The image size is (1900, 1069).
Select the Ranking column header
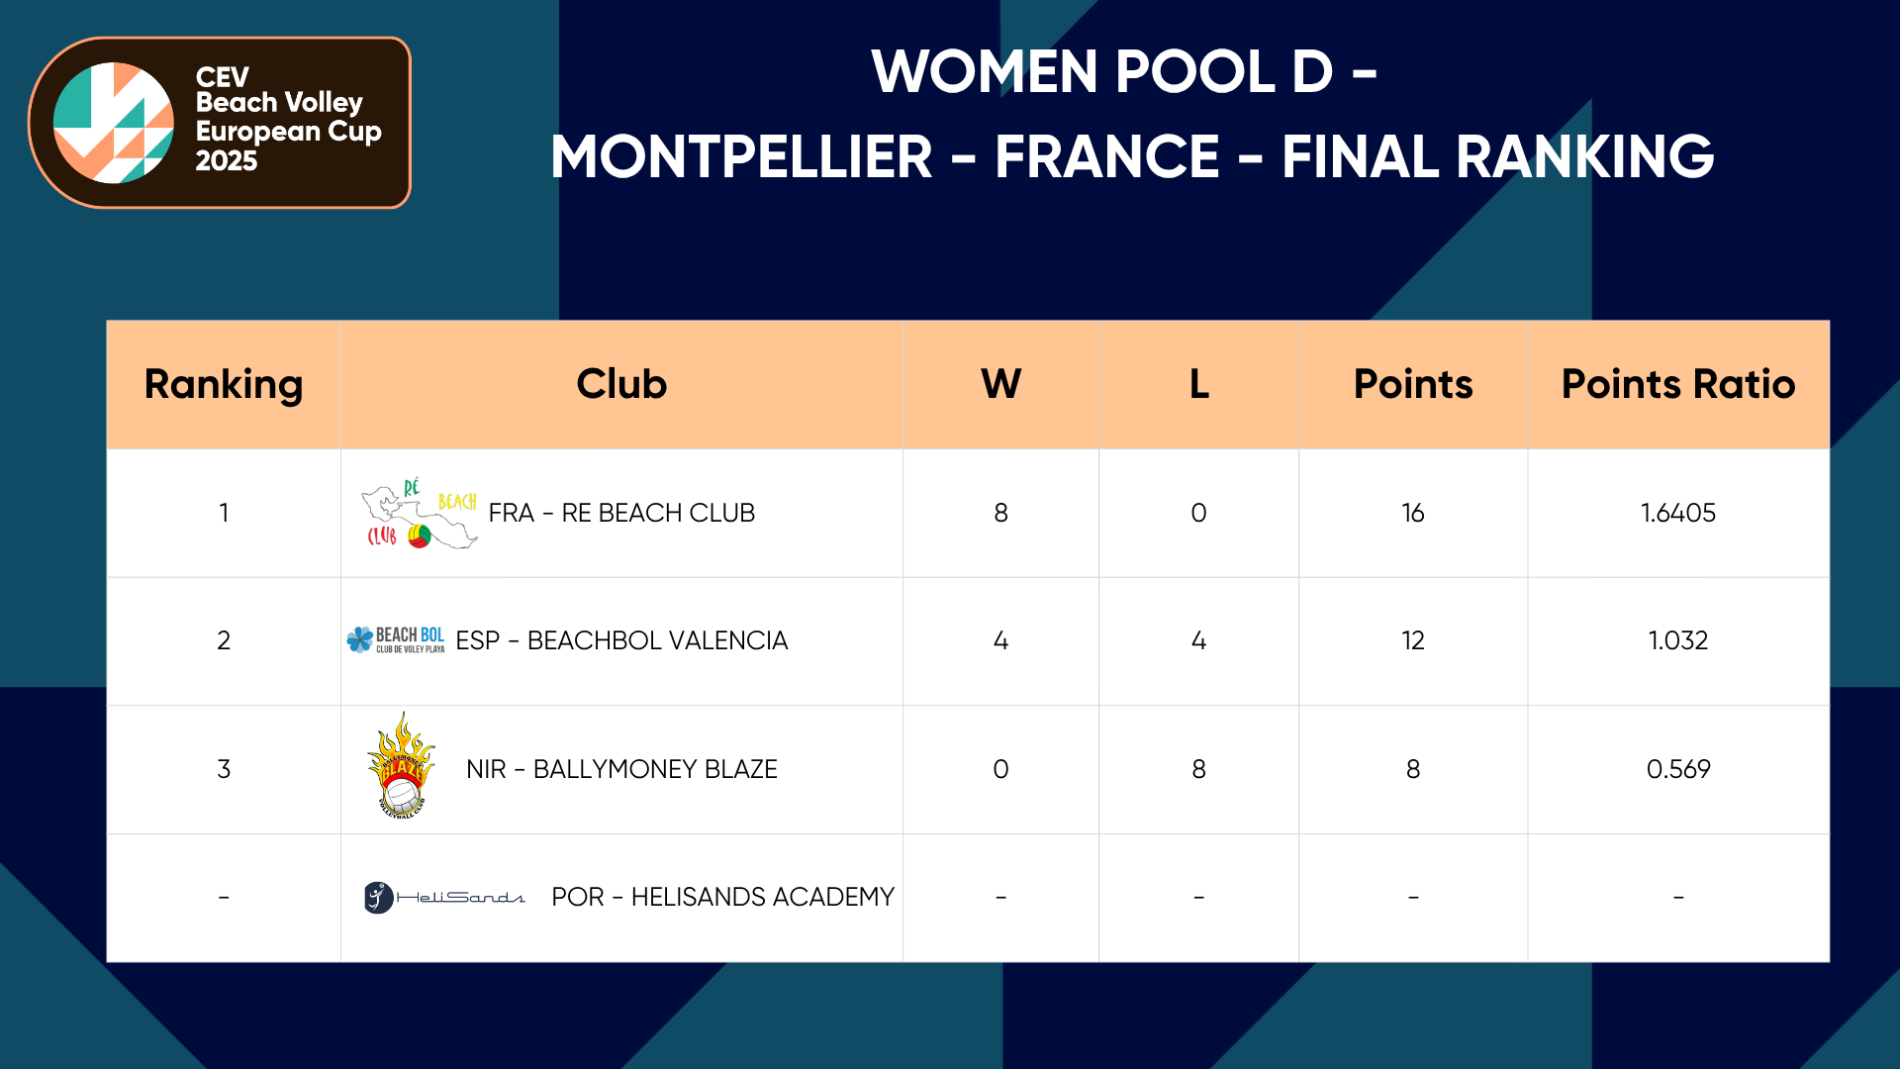click(x=224, y=384)
